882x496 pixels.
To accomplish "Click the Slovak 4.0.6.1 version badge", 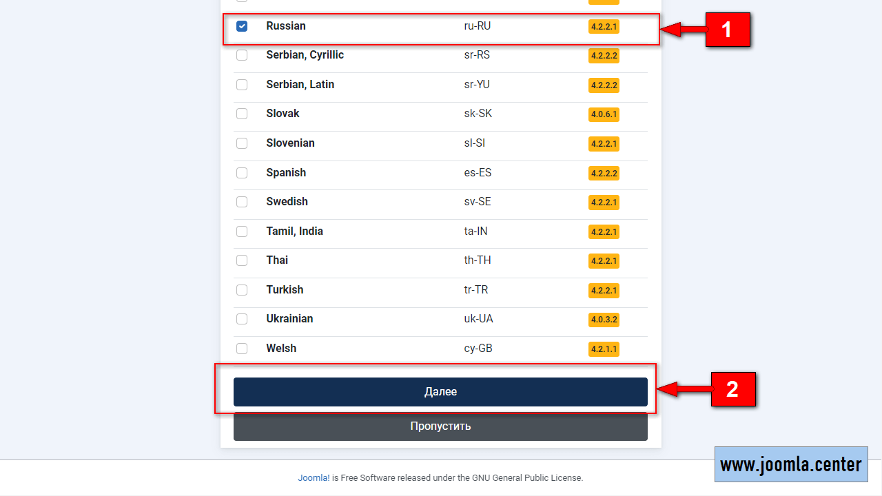I will click(604, 114).
